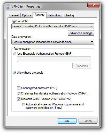Open the Data encryption dropdown
107x133 pixels.
(x=53, y=42)
